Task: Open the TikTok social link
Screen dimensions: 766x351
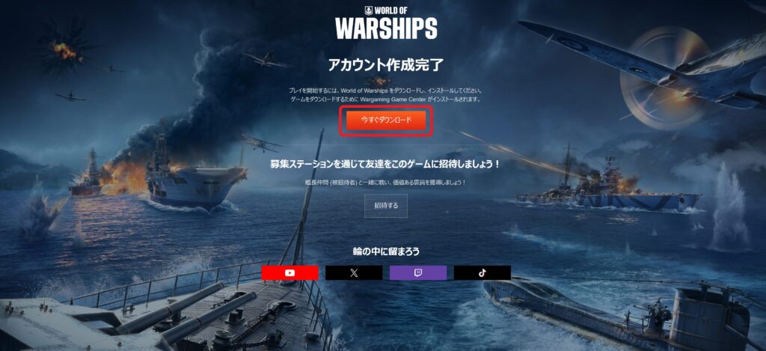Action: [x=482, y=272]
